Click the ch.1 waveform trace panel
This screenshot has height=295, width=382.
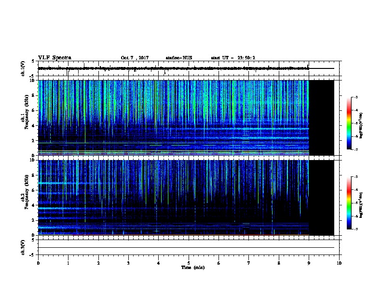189,68
